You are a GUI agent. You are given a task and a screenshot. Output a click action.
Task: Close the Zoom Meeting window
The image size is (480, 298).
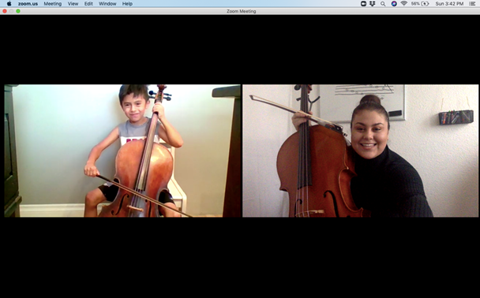click(x=5, y=11)
